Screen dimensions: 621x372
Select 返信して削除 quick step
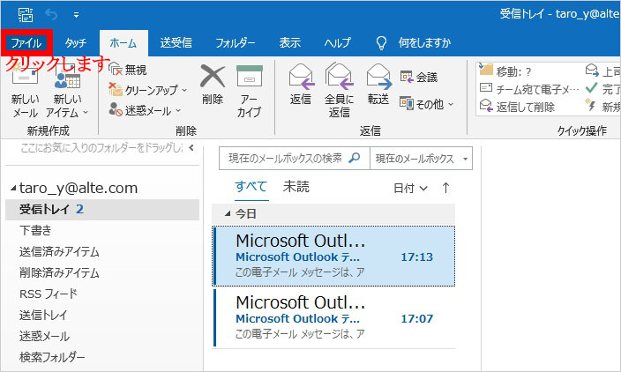pos(517,107)
